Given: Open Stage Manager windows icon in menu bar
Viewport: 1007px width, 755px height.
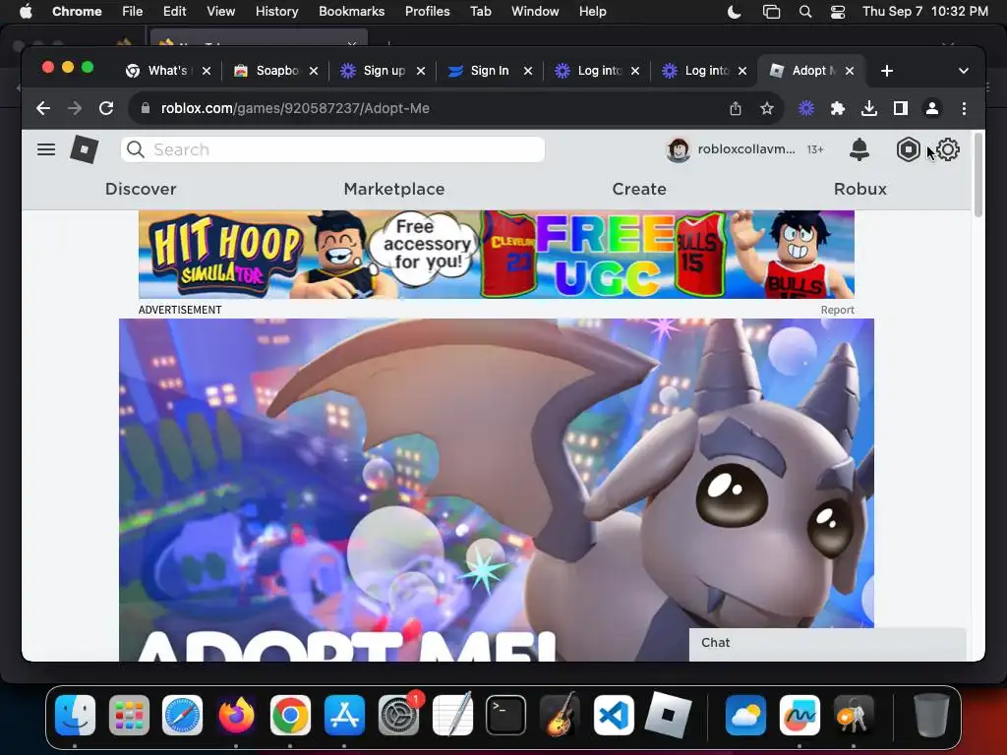Looking at the screenshot, I should tap(771, 12).
